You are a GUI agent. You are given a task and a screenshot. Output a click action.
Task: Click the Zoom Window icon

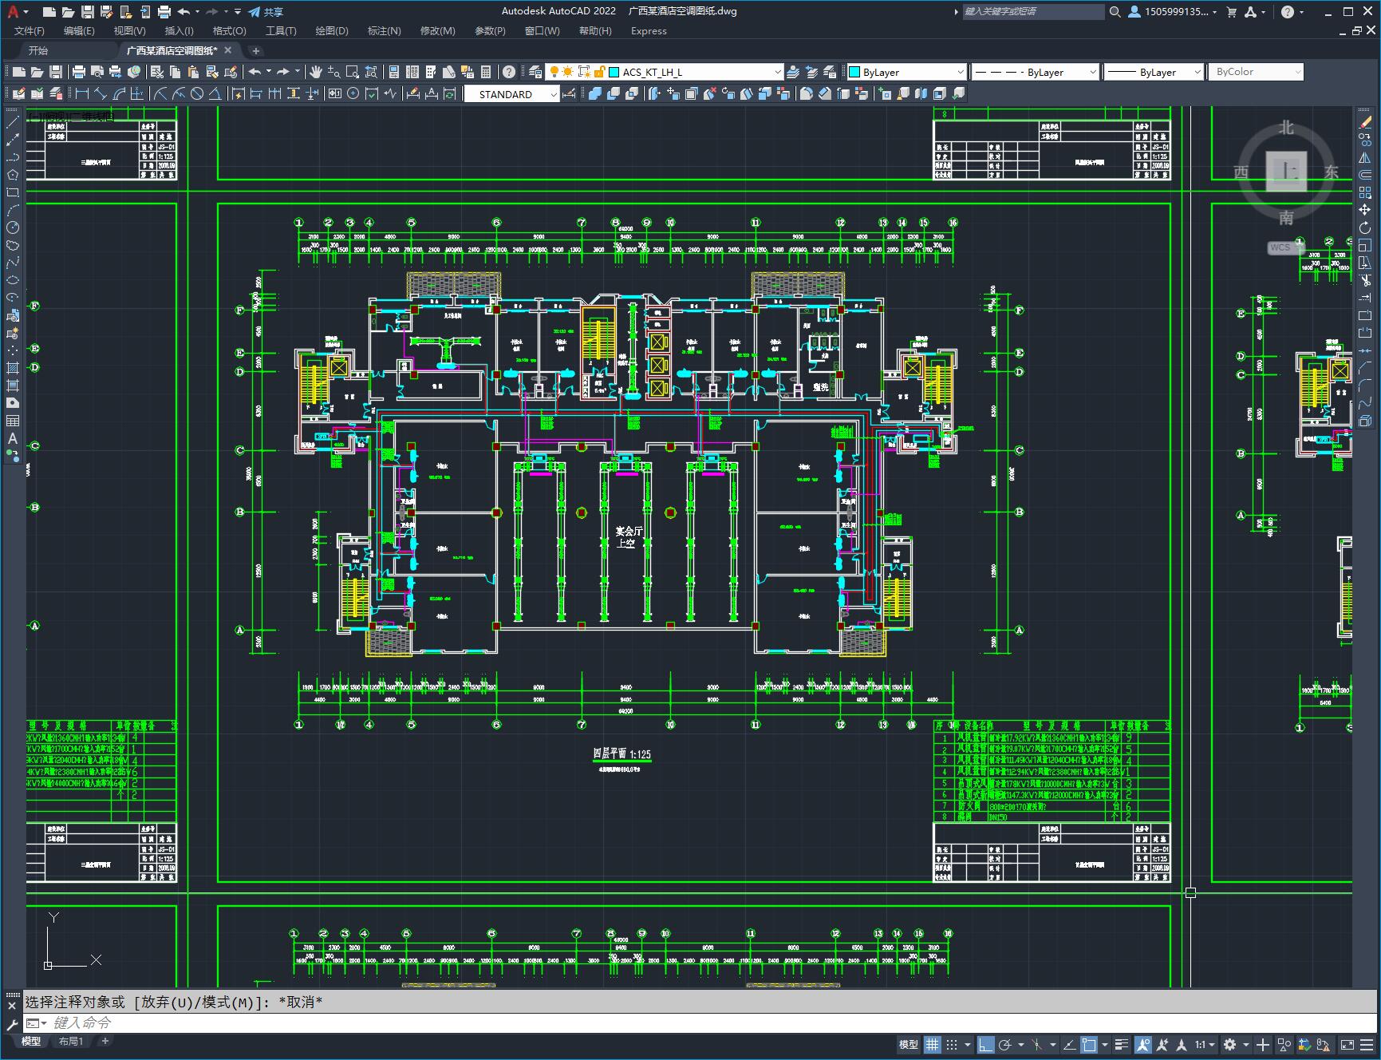[352, 72]
